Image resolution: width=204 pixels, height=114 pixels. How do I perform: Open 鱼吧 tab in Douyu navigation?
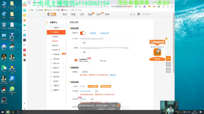tap(107, 14)
